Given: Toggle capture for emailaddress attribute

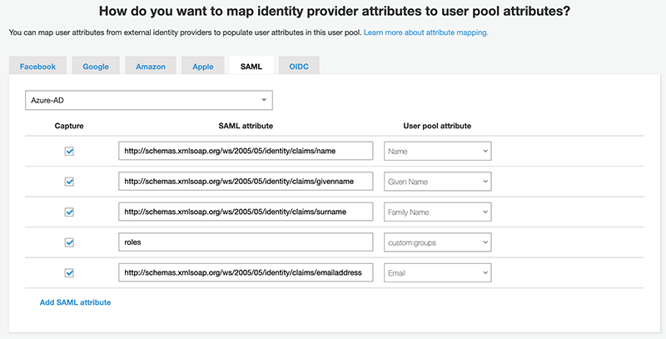Looking at the screenshot, I should point(70,272).
